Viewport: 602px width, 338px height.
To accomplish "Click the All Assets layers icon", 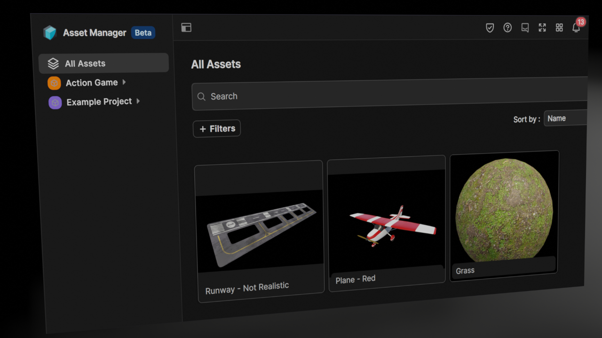I will tap(53, 63).
